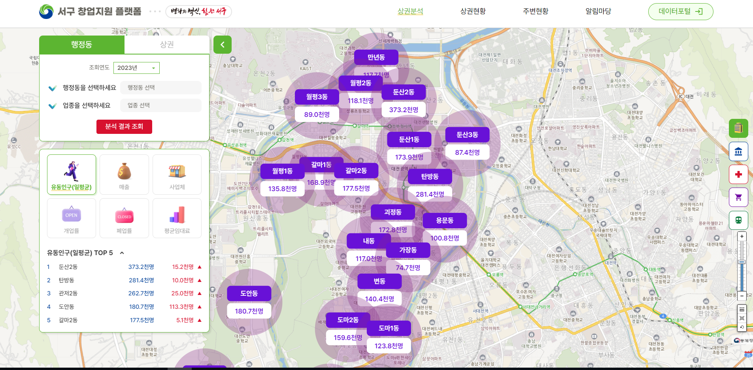Screen dimensions: 753x370
Task: Click the 둔산2동 map label
Action: (404, 92)
